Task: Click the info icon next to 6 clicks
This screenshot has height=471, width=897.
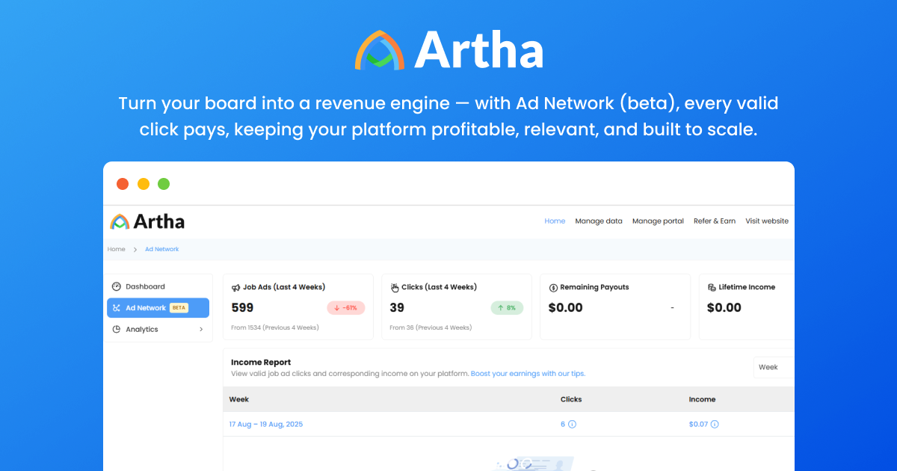Action: point(571,424)
